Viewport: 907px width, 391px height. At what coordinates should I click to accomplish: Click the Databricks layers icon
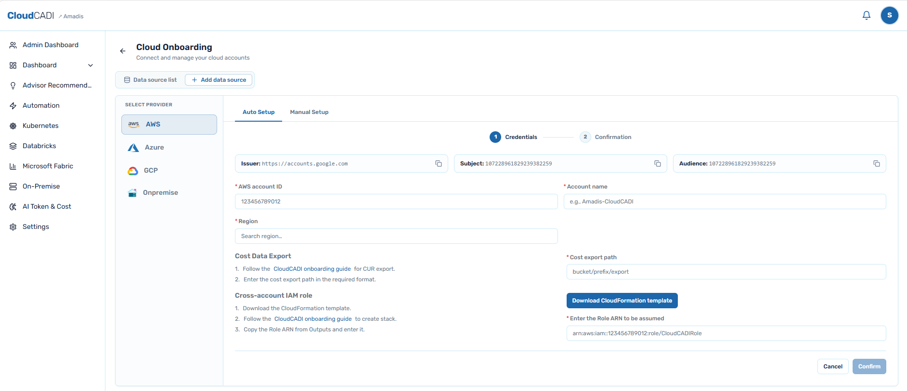[13, 146]
